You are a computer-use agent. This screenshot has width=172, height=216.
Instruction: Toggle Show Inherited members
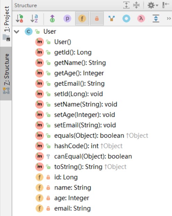(x=52, y=18)
